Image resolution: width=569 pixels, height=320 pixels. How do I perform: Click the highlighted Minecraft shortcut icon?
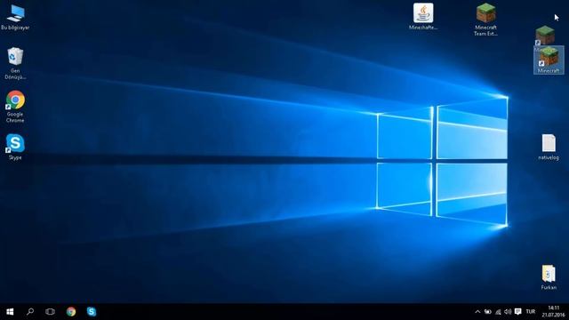coord(549,60)
